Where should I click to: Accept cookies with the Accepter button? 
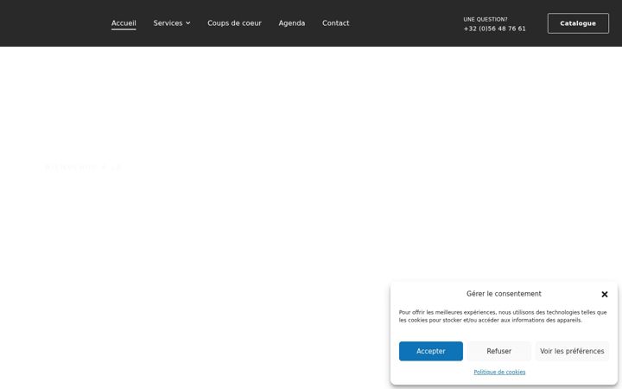tap(431, 351)
